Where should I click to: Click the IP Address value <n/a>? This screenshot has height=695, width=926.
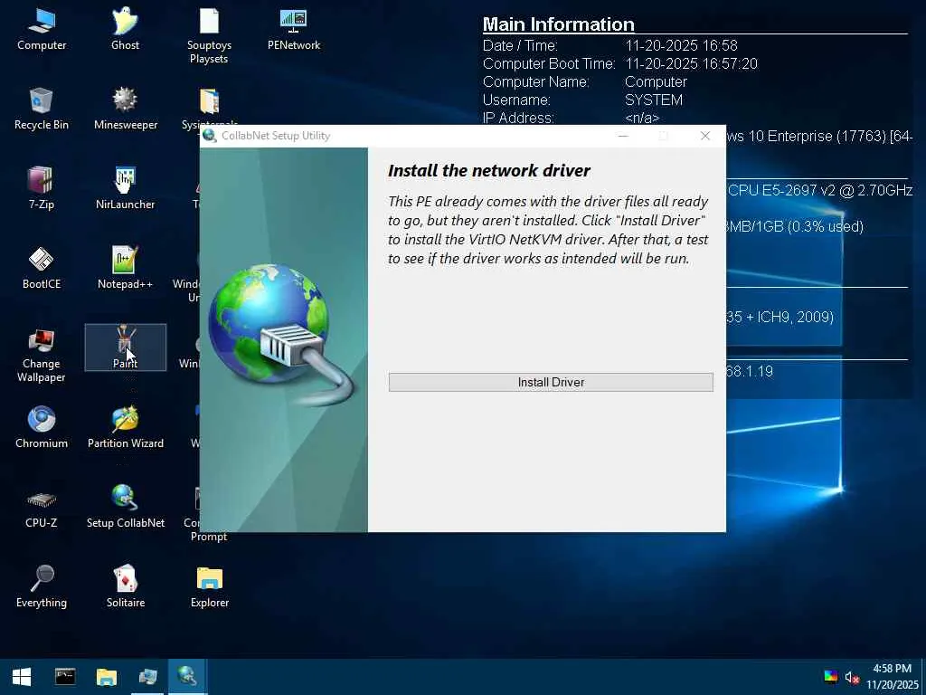[642, 119]
